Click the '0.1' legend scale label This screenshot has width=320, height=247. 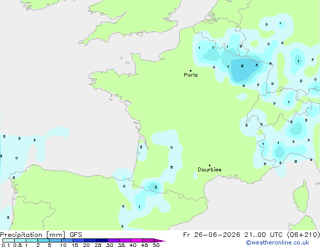tap(6, 245)
